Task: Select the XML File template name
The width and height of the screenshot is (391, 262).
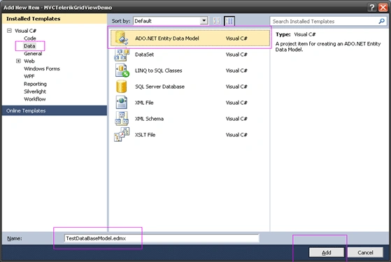Action: tap(144, 103)
